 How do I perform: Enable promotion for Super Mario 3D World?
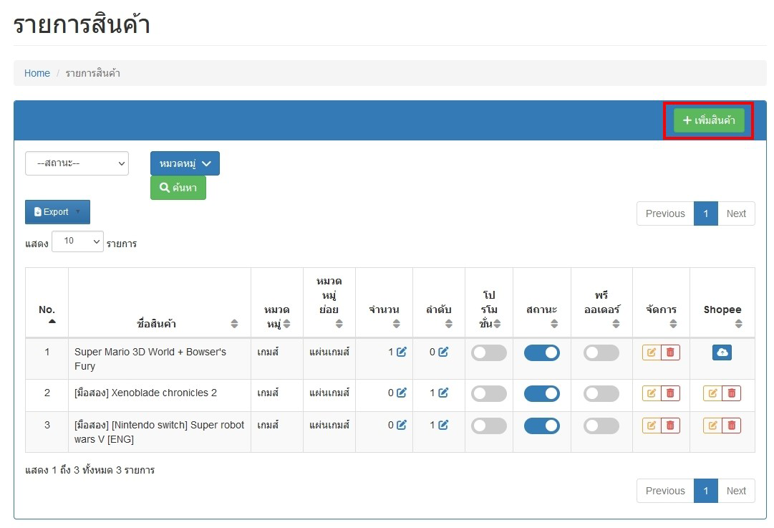(488, 352)
